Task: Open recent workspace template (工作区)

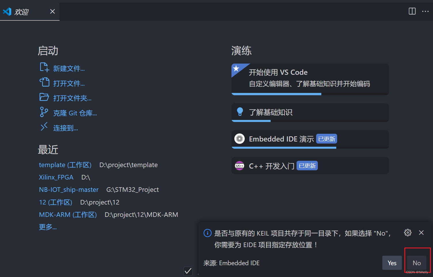Action: [65, 165]
